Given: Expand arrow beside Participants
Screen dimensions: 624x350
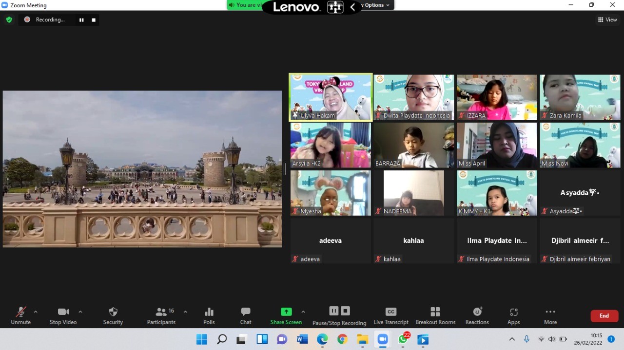Looking at the screenshot, I should (185, 312).
